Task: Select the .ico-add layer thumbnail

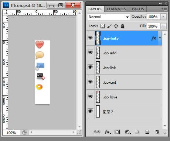Action: (98, 53)
